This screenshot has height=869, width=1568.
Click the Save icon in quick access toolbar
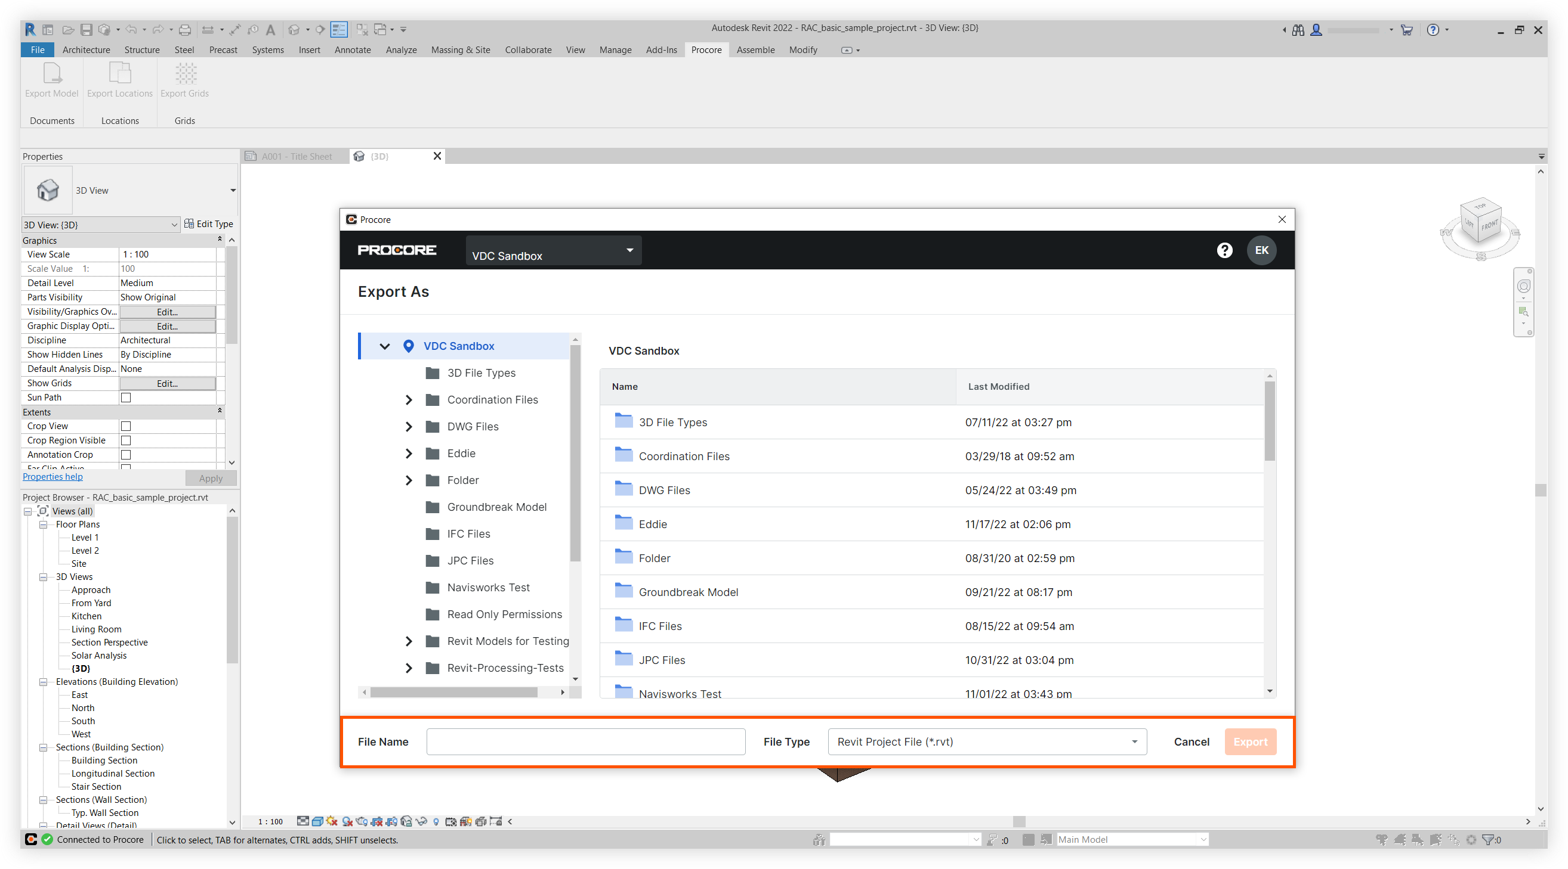coord(87,29)
